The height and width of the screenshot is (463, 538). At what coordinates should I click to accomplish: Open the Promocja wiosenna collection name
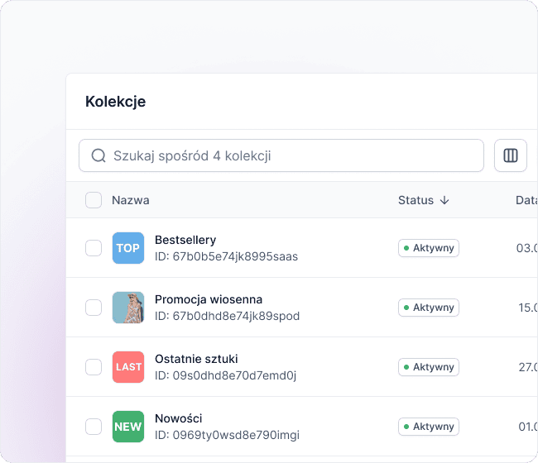coord(209,299)
